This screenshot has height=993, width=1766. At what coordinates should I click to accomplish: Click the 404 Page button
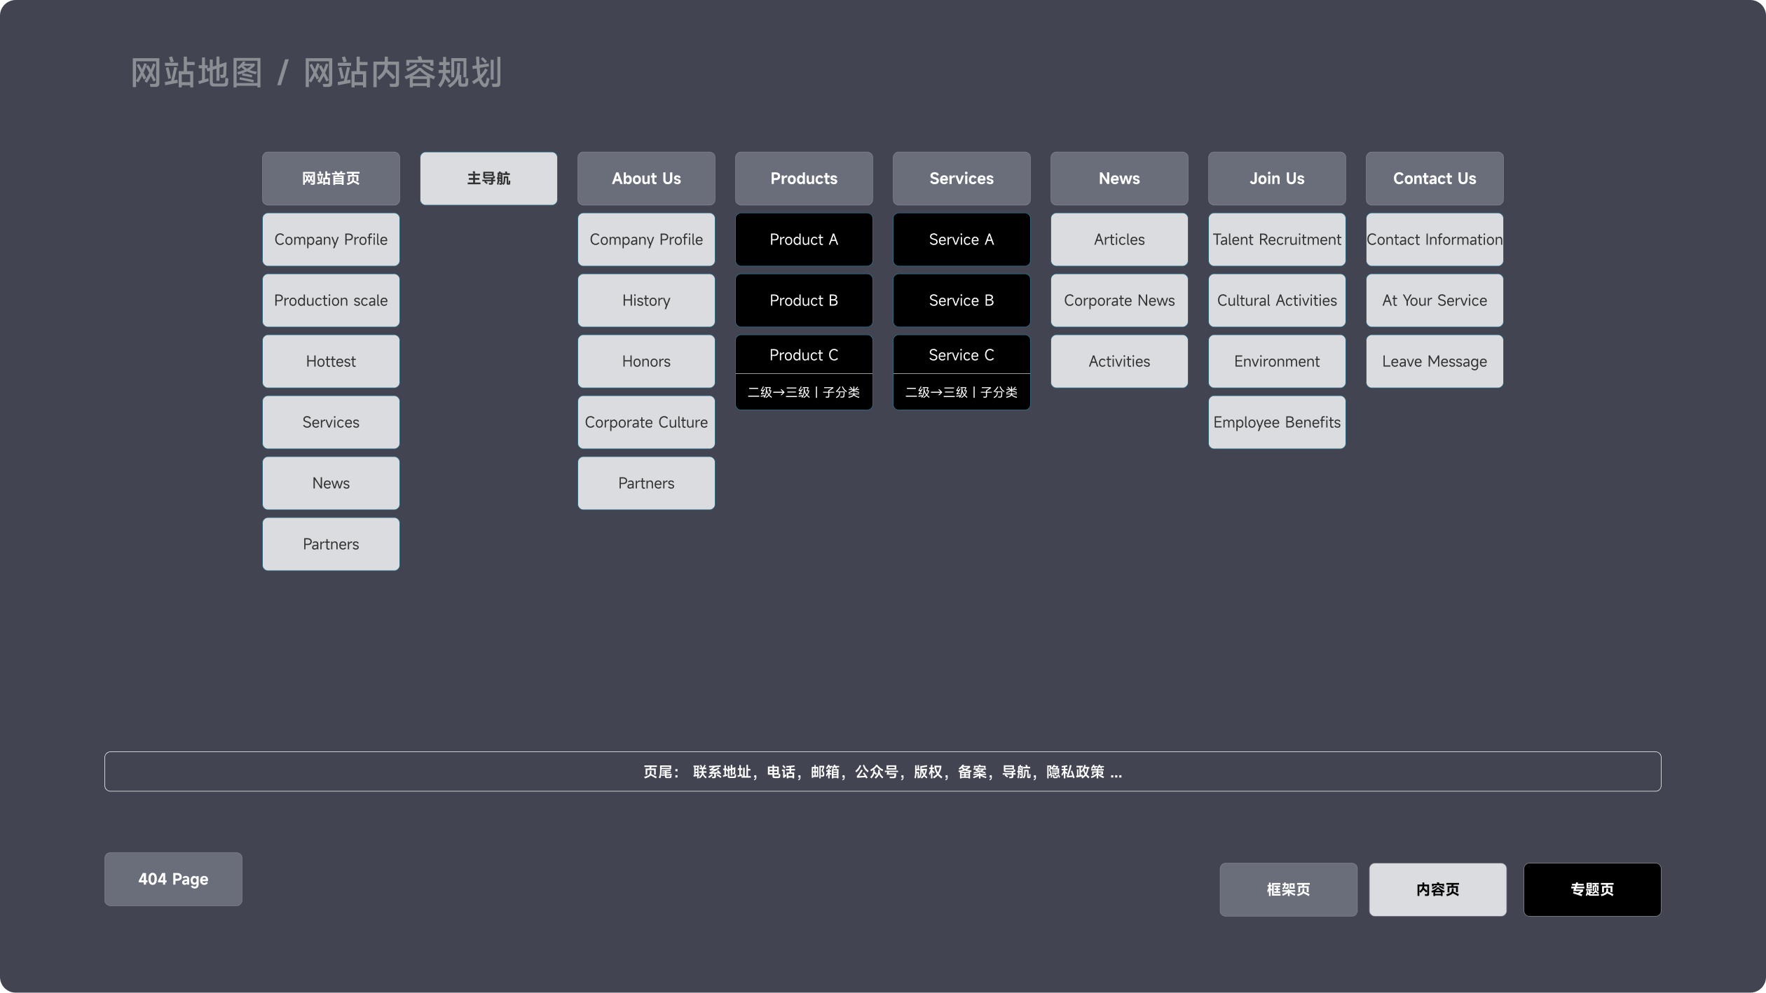(x=173, y=879)
